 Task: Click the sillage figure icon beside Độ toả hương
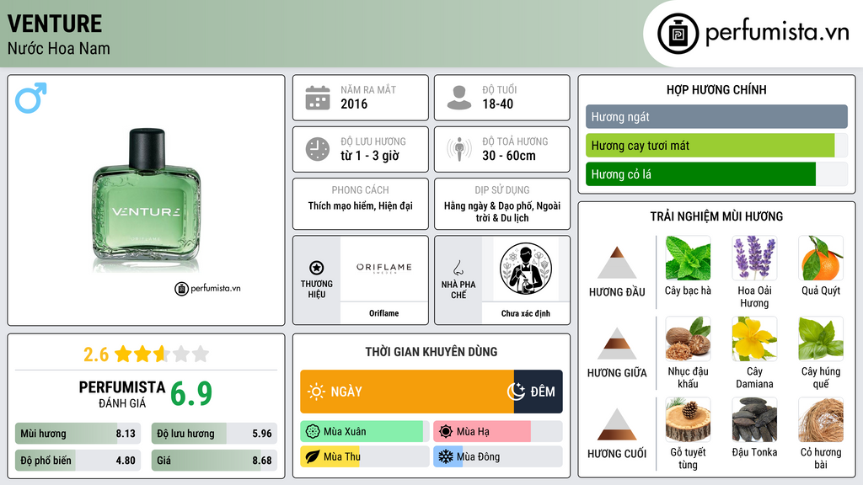point(459,149)
